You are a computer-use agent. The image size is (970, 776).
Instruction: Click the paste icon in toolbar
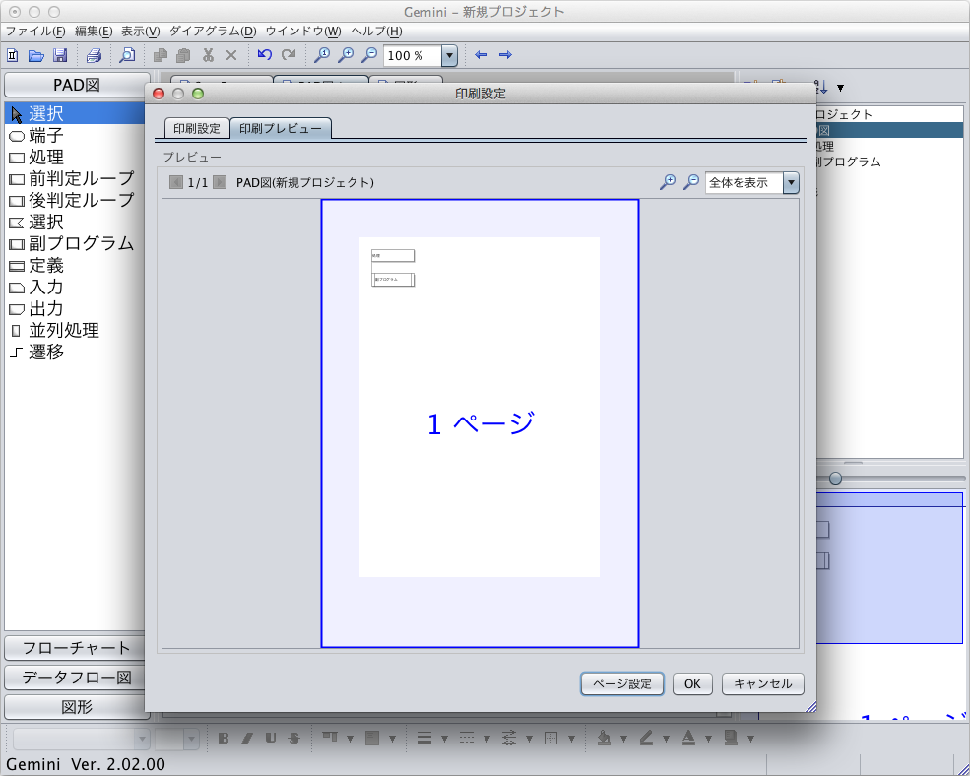(x=183, y=55)
